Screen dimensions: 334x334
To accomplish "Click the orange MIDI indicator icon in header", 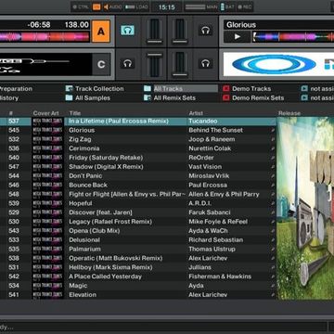I will coord(96,6).
